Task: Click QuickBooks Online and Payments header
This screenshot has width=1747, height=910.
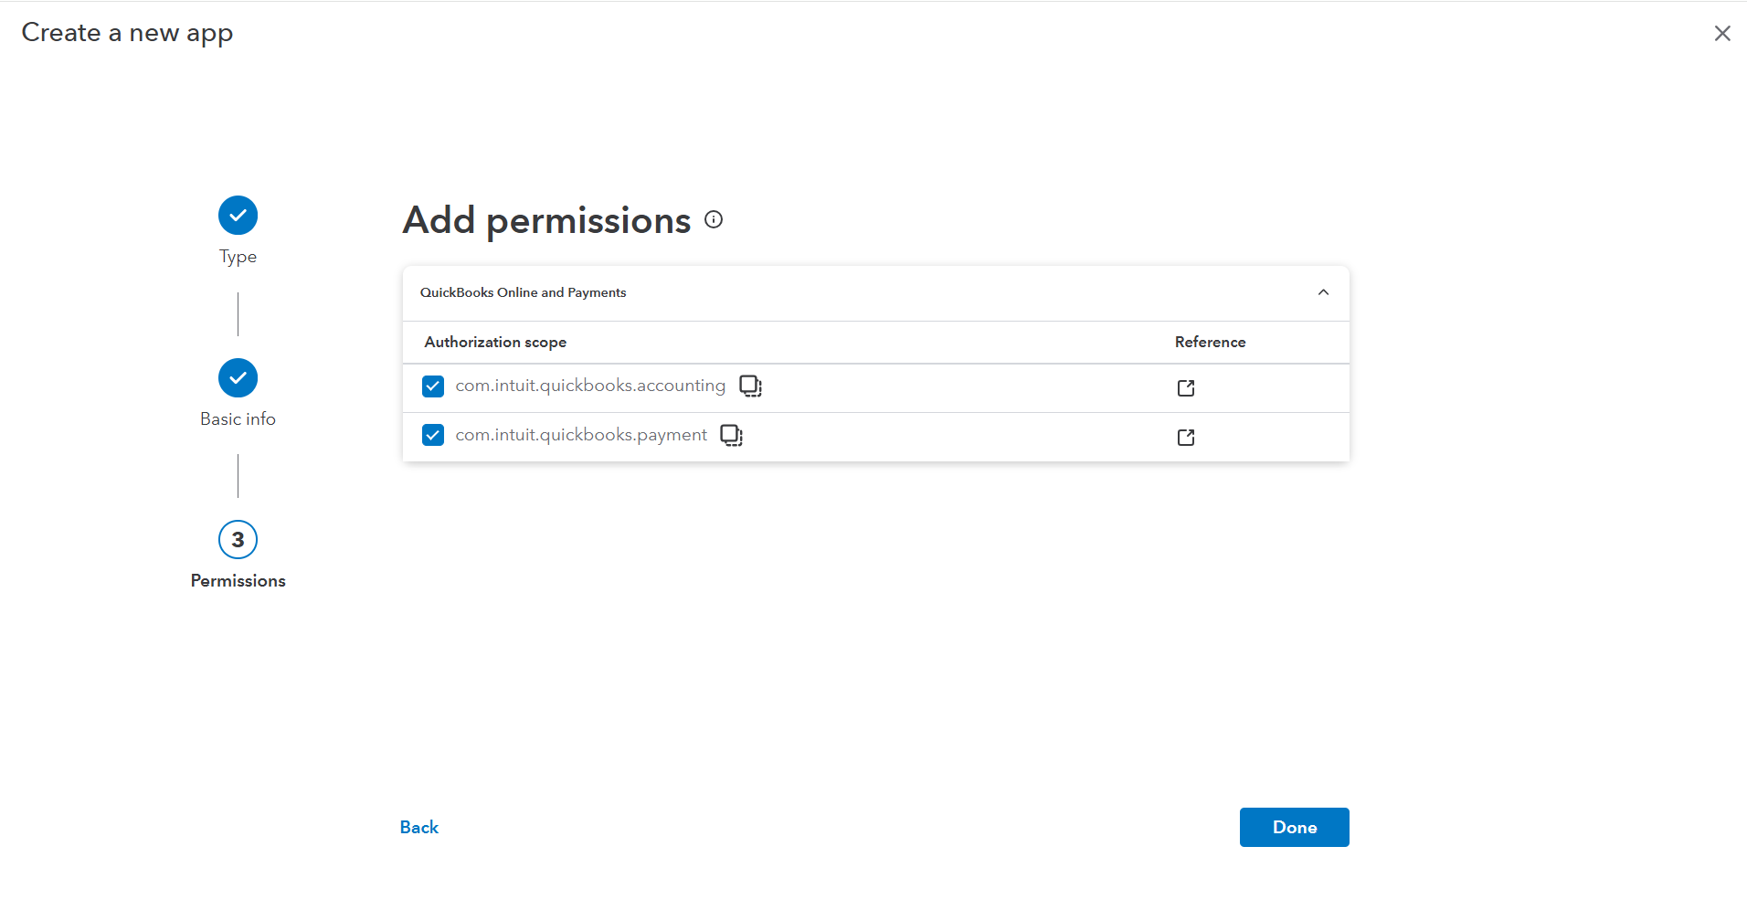Action: (523, 292)
